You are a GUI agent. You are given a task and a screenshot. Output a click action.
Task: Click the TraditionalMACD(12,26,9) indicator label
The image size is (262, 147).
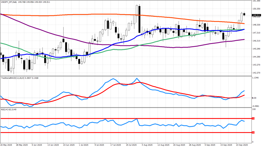[13, 77]
